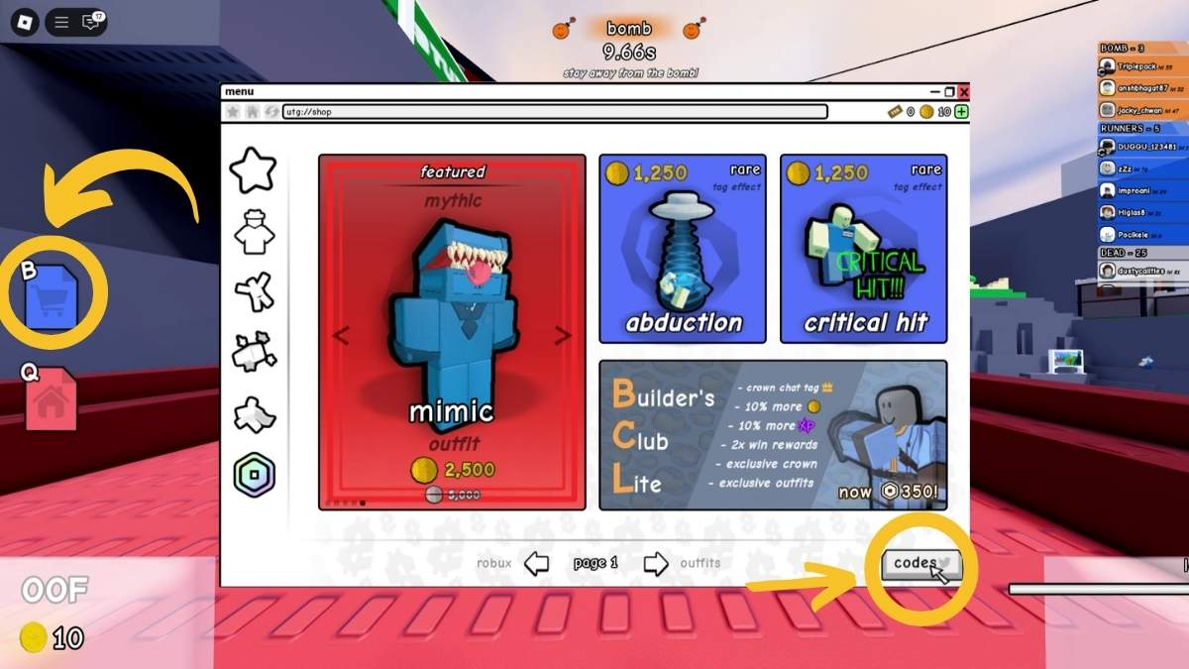The height and width of the screenshot is (669, 1189).
Task: Select the mimic mythic outfit card
Action: click(x=452, y=332)
